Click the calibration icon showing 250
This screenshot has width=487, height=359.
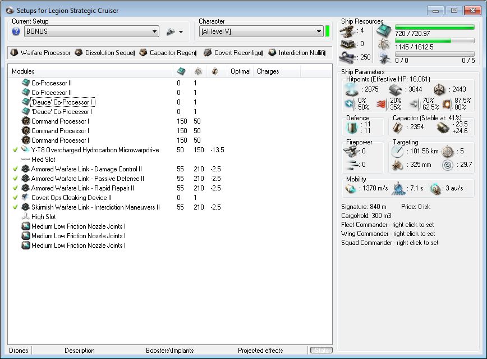click(x=347, y=57)
